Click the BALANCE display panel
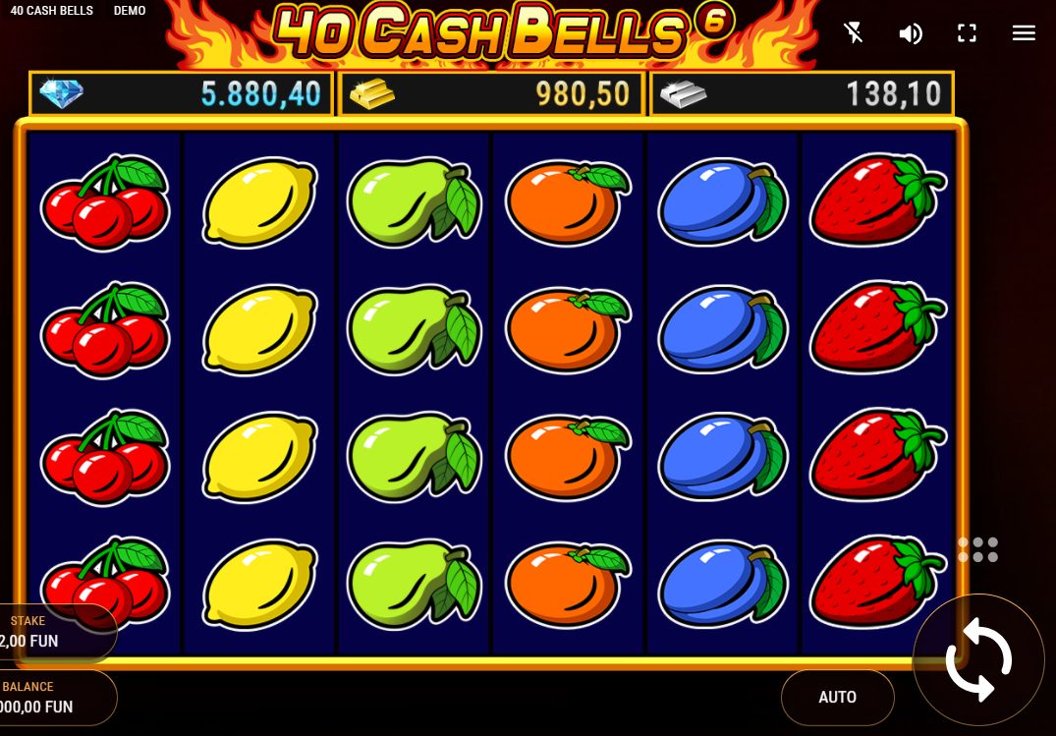This screenshot has height=736, width=1056. point(54,697)
